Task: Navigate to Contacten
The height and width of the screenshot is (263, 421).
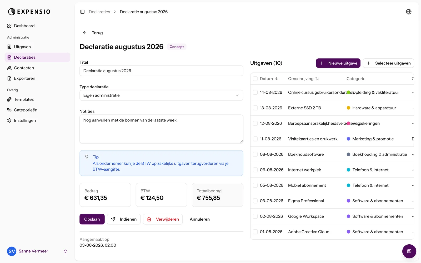Action: pyautogui.click(x=37, y=68)
